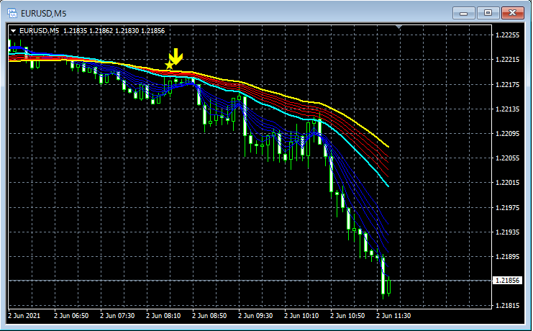Image resolution: width=533 pixels, height=331 pixels.
Task: Click the '2 Jun 07:30' time label
Action: point(117,316)
